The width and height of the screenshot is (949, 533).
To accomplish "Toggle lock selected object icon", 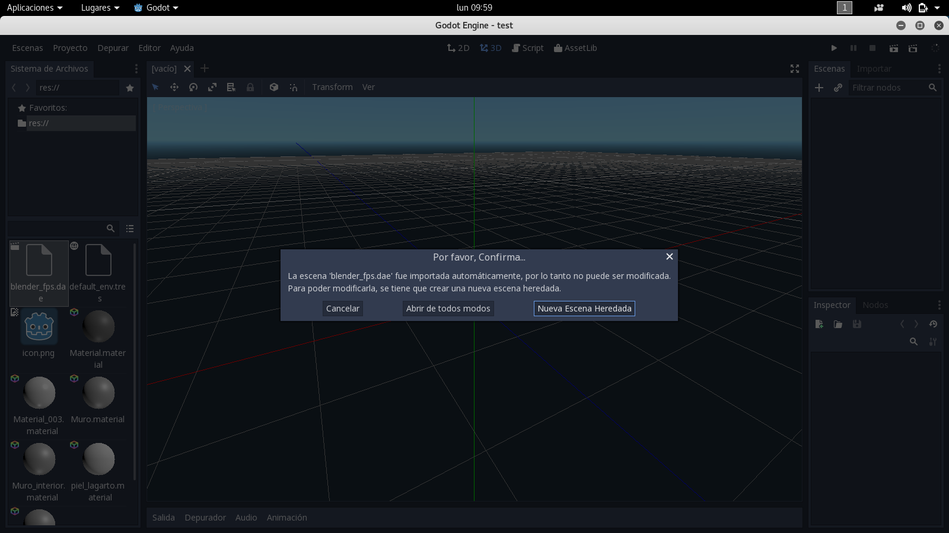I will point(250,87).
